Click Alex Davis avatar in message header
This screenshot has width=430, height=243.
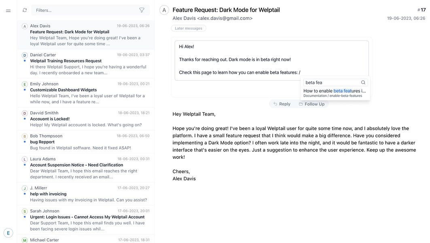(164, 10)
